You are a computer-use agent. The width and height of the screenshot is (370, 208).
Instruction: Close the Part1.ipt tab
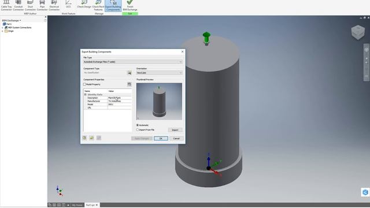[x=97, y=205]
